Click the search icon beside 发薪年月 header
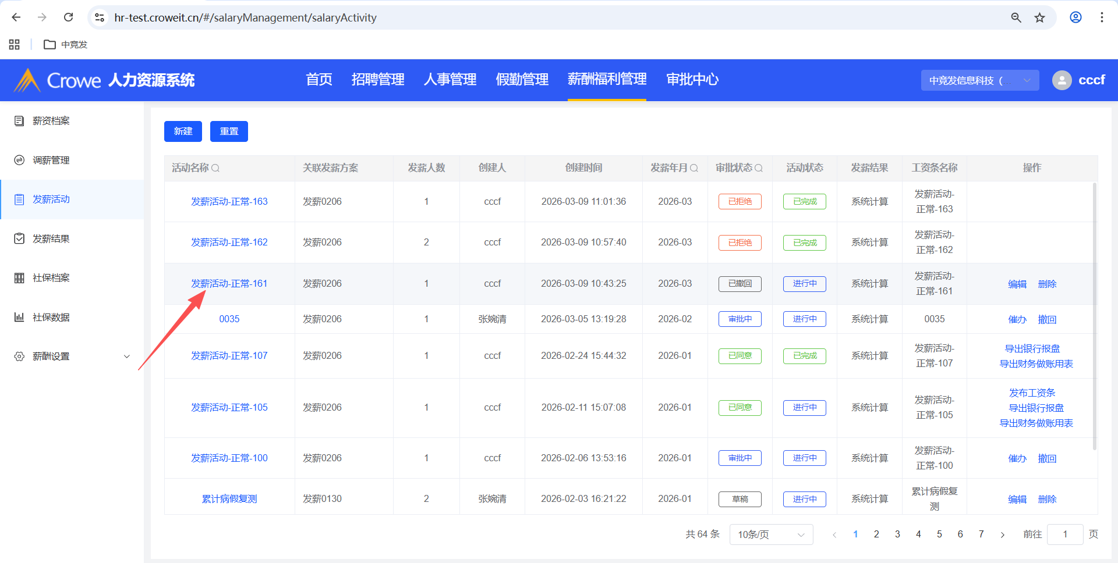The height and width of the screenshot is (563, 1118). tap(694, 168)
